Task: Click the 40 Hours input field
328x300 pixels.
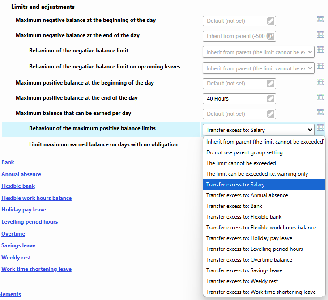Action: pos(239,99)
